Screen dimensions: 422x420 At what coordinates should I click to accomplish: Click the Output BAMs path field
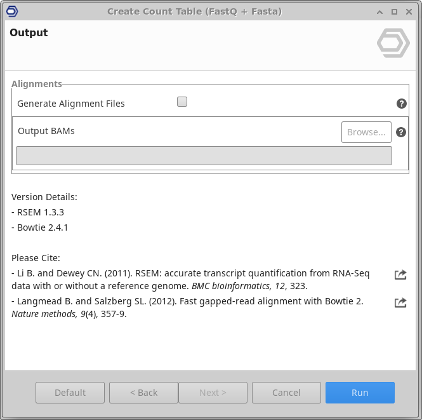204,156
